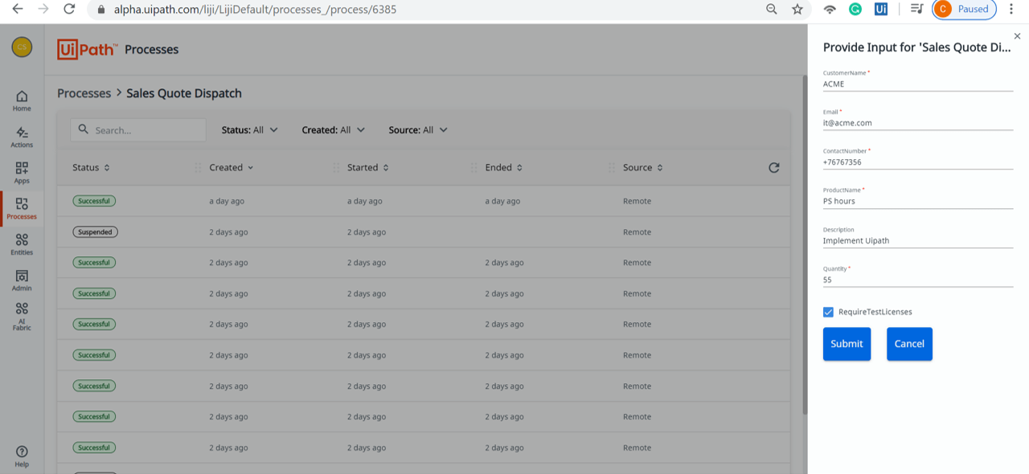Refresh the process runs table
The width and height of the screenshot is (1029, 474).
point(773,168)
